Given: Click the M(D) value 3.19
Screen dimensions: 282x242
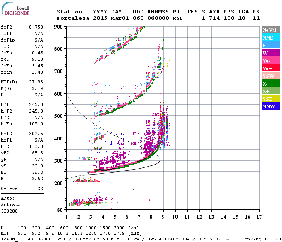Looking at the screenshot, I should tap(37, 88).
